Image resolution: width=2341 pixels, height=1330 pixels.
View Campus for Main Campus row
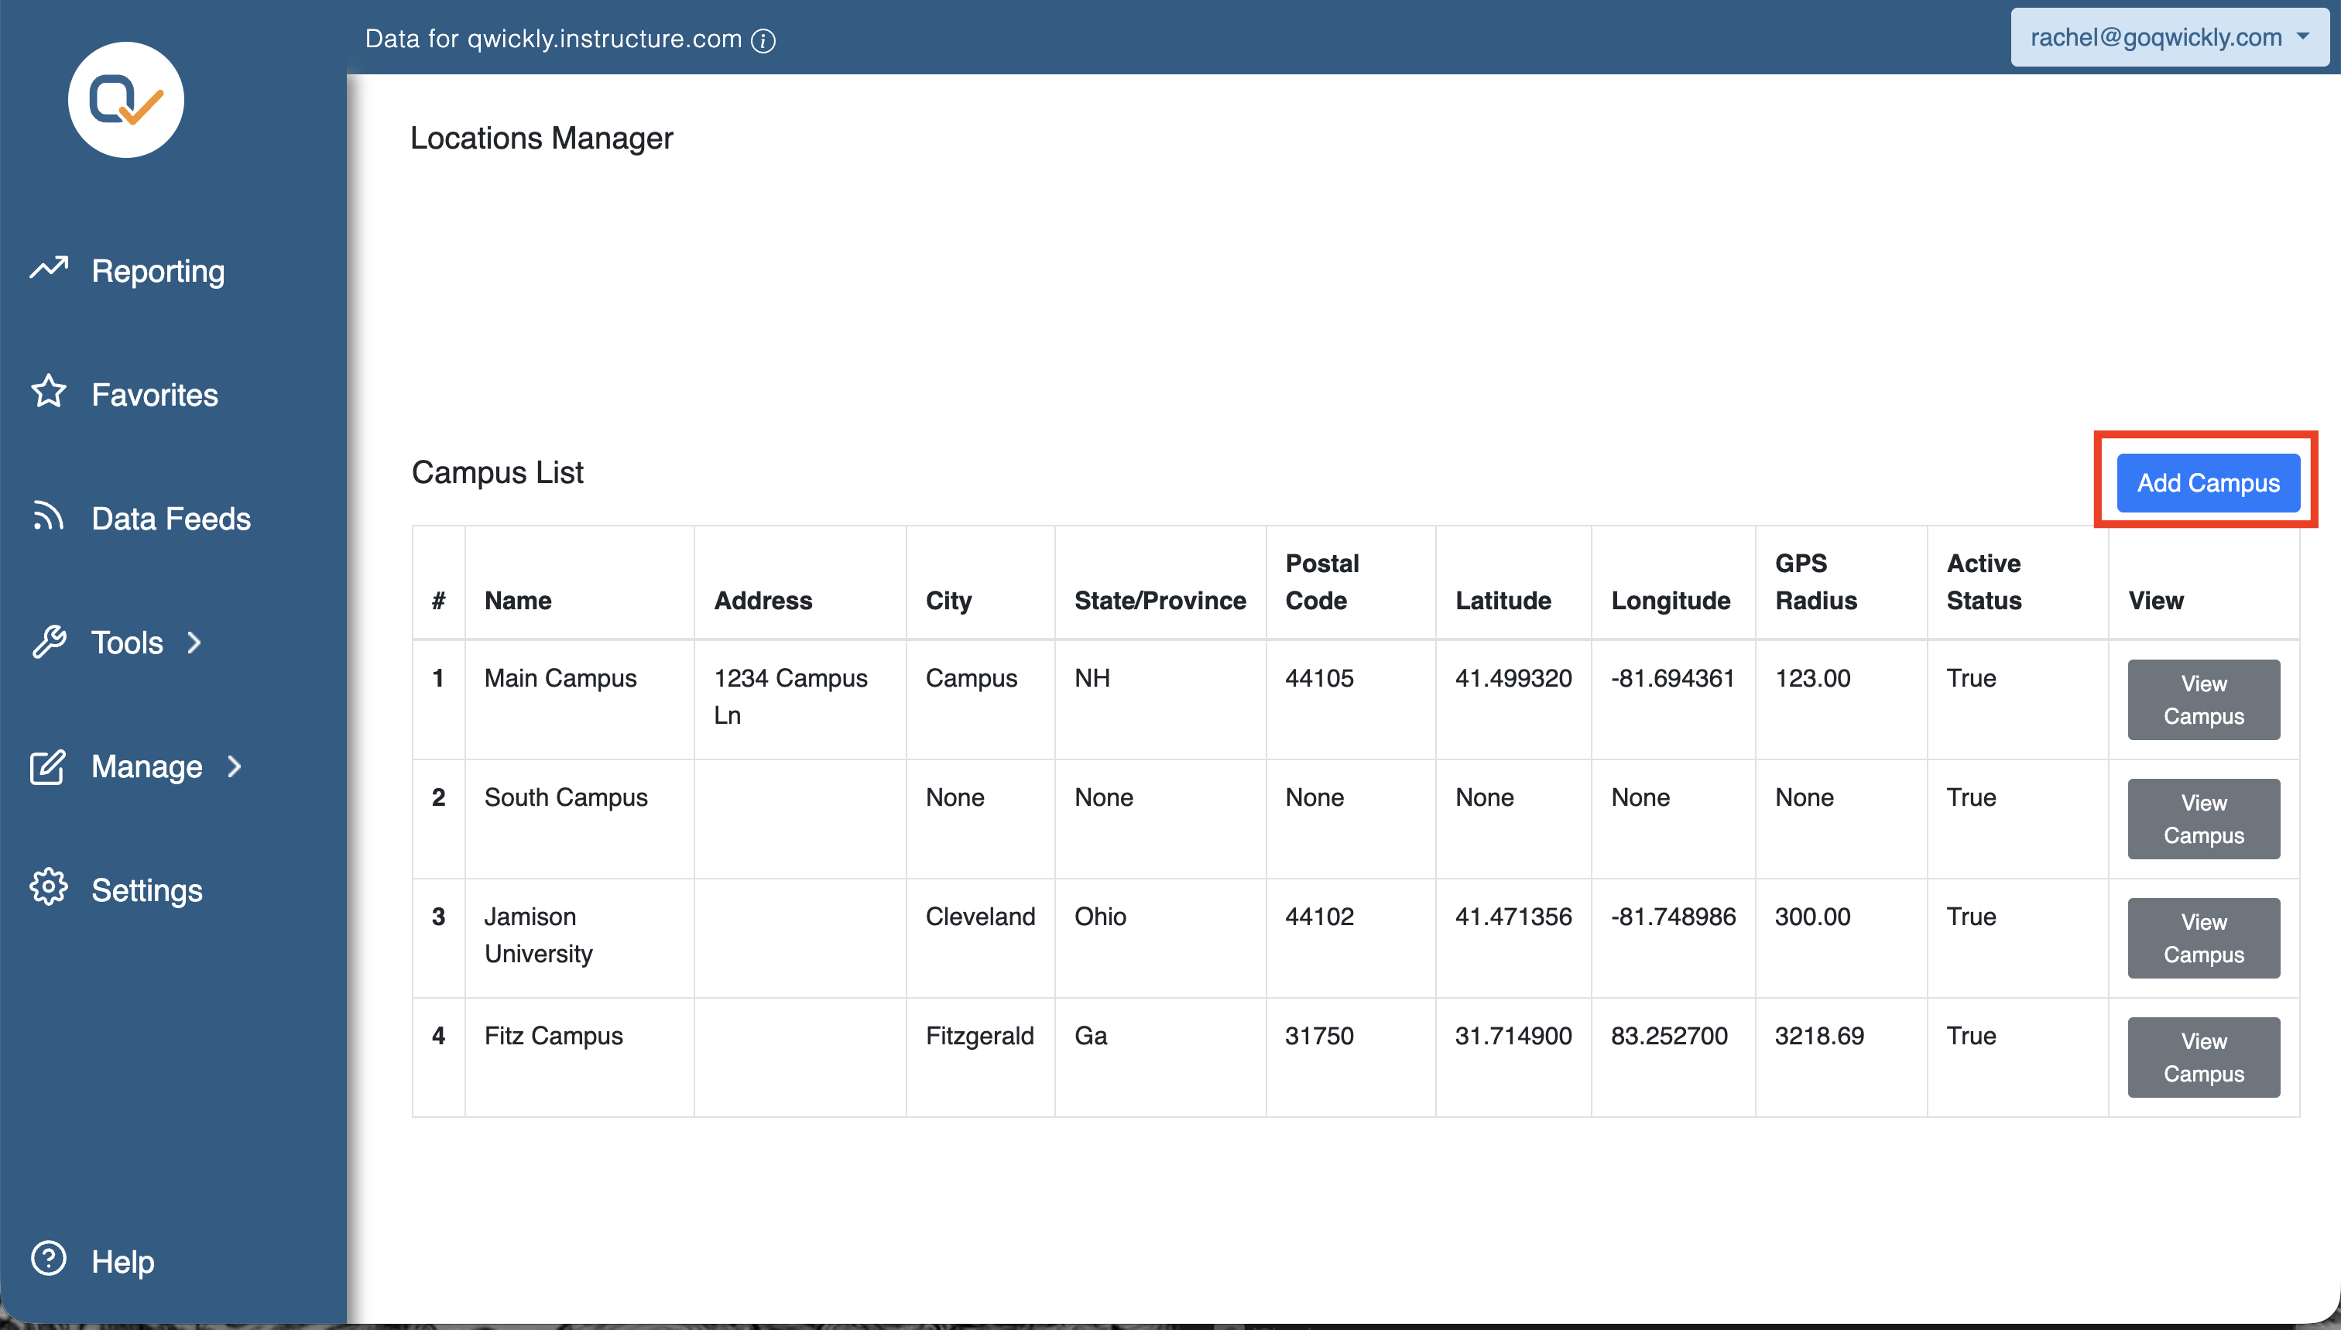2203,700
